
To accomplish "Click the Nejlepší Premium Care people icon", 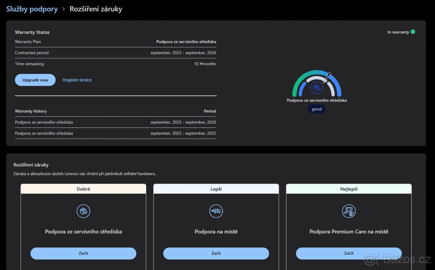I will [x=349, y=211].
